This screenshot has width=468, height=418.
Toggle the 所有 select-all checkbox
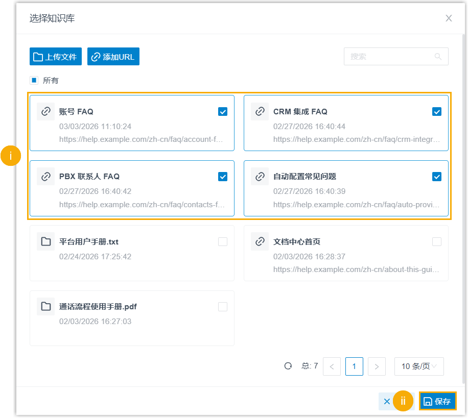[34, 80]
